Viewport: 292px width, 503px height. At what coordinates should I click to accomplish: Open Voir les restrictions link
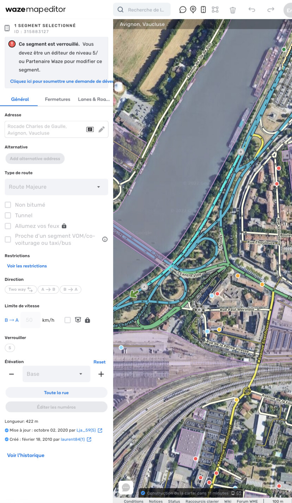tap(27, 266)
